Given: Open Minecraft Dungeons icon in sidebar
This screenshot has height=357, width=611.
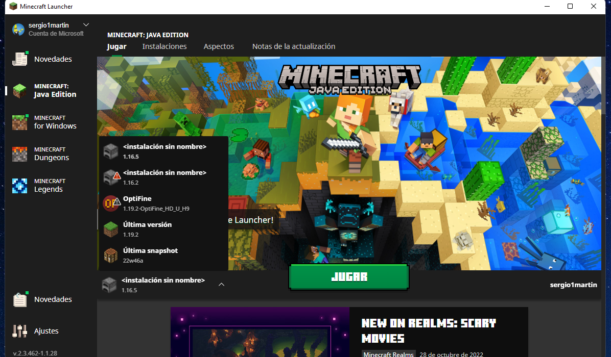Looking at the screenshot, I should point(19,154).
